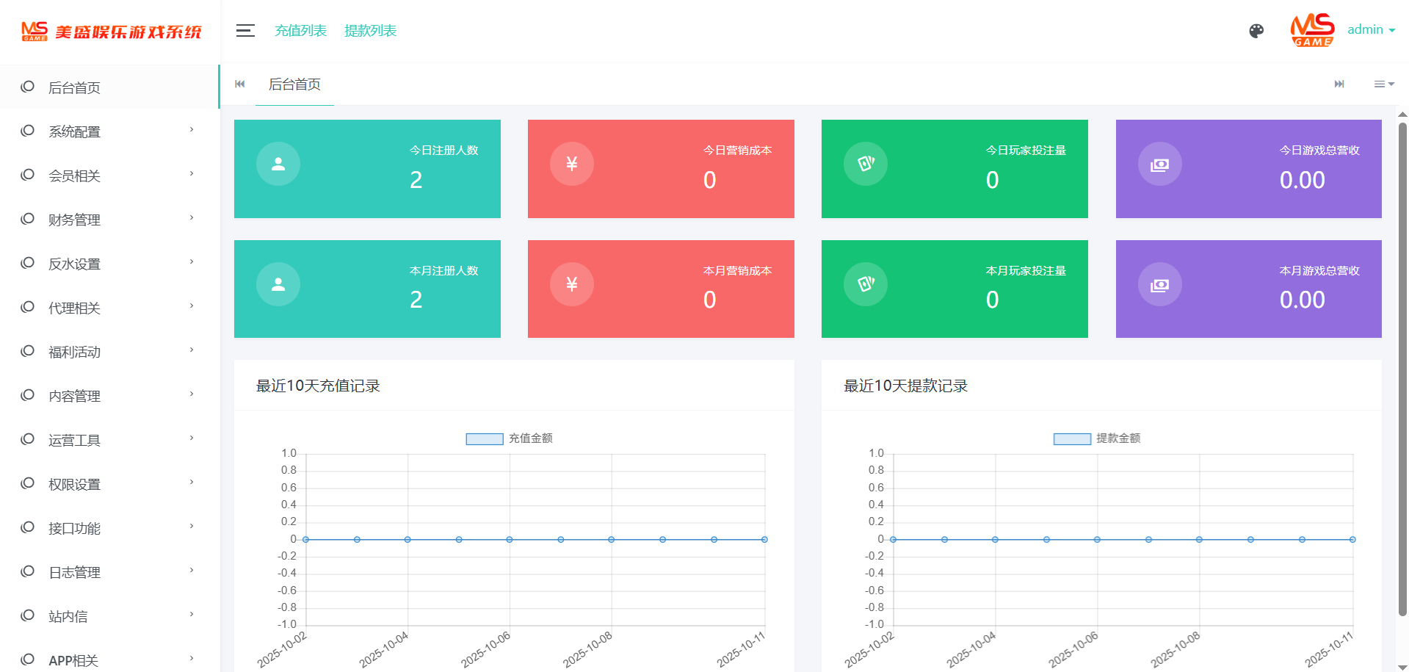1409x672 pixels.
Task: Select the 后台首页 tab
Action: pos(294,84)
